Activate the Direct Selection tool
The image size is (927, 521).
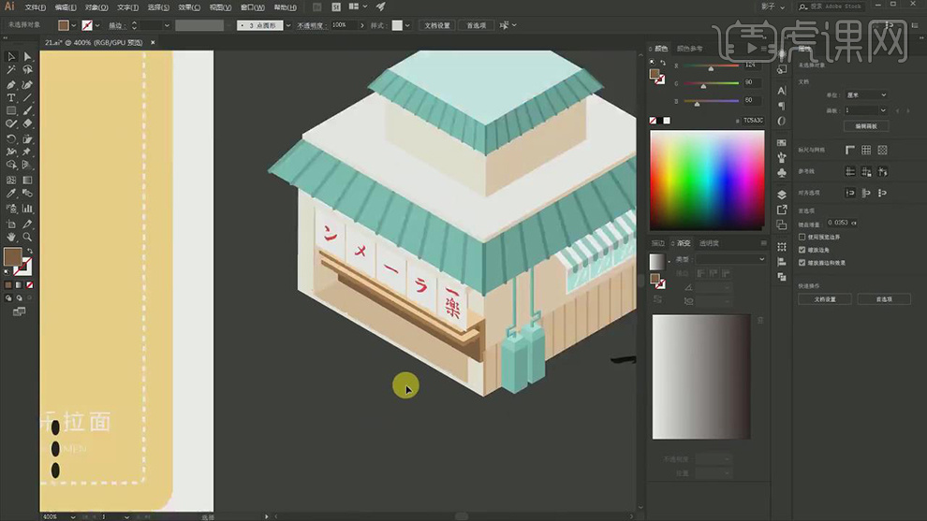coord(27,57)
